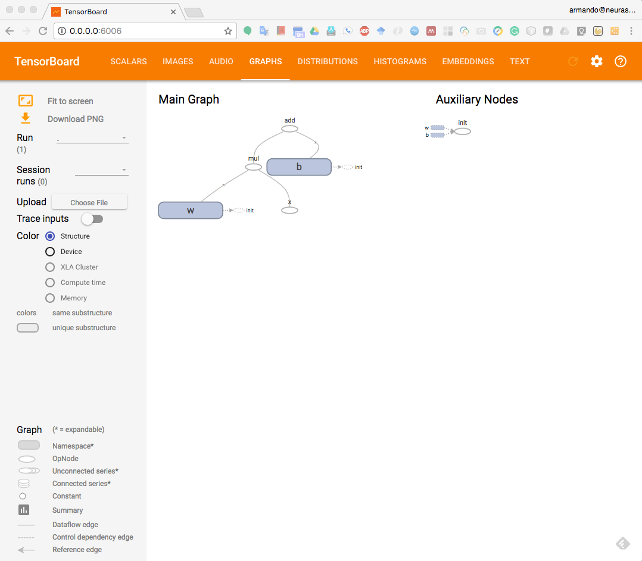The width and height of the screenshot is (642, 561).
Task: Open TensorBoard settings gear
Action: (x=596, y=61)
